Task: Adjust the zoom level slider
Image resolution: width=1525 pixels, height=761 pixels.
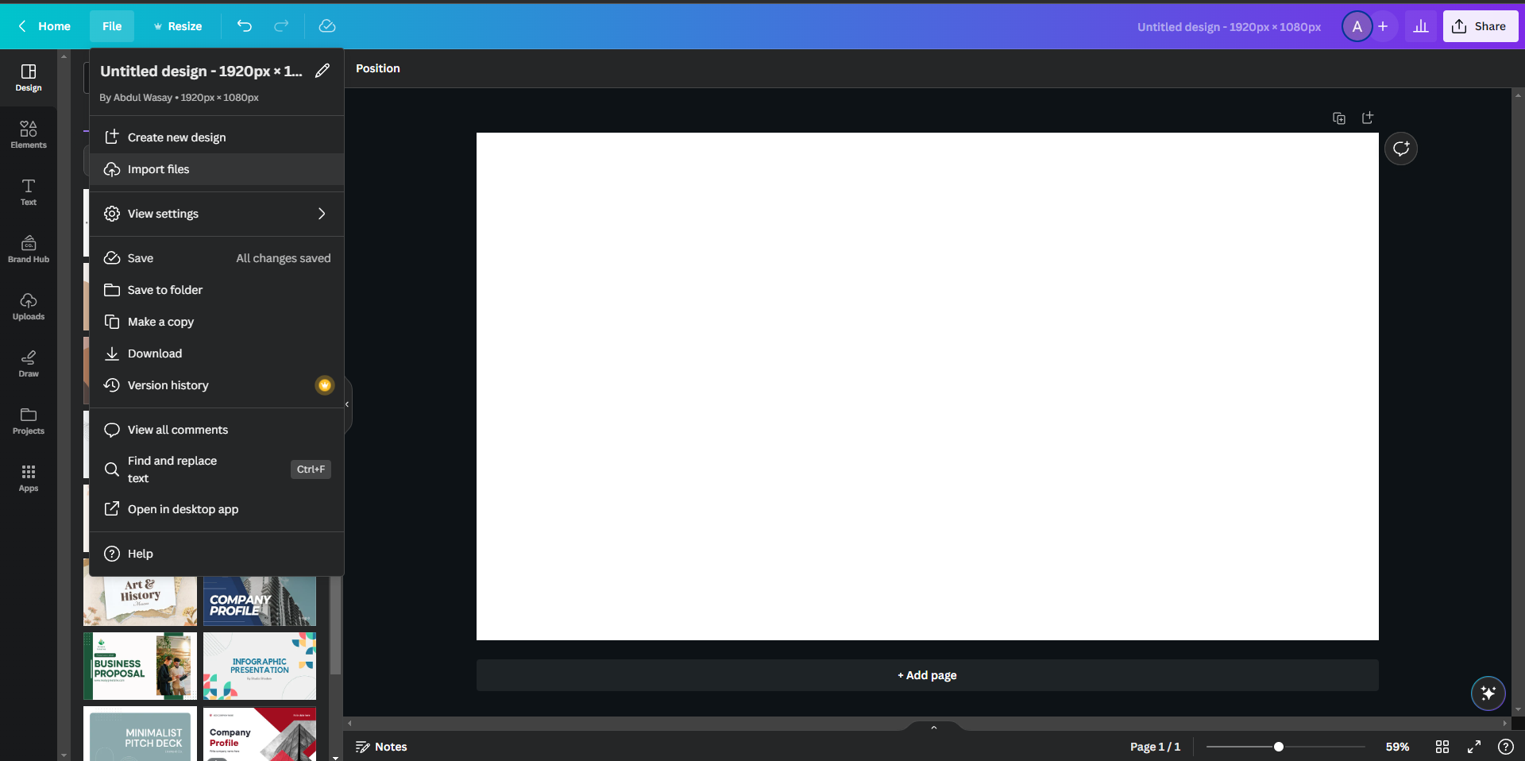Action: (1277, 747)
